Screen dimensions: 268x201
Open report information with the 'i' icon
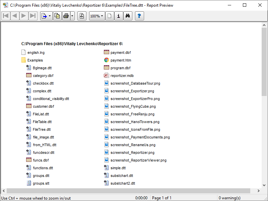(119, 16)
